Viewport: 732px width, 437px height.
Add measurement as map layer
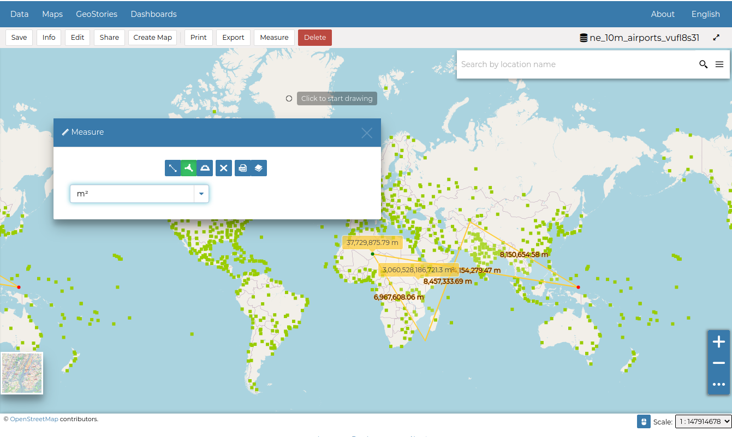[x=259, y=168]
